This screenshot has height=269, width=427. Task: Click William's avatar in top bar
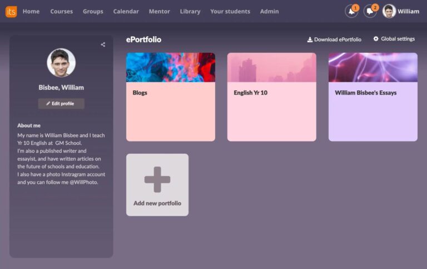[x=389, y=11]
